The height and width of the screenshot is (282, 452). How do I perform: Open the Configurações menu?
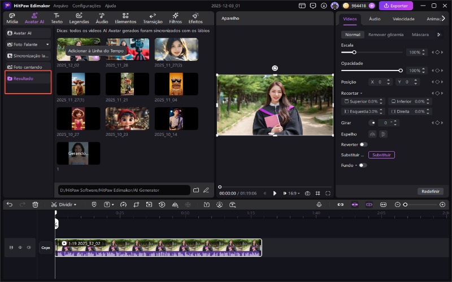(x=86, y=6)
